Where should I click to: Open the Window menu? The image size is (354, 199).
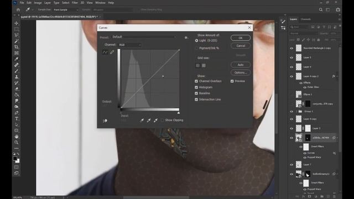tap(100, 3)
